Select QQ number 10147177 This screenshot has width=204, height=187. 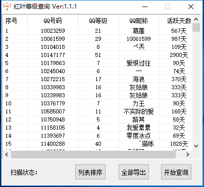pos(53,55)
